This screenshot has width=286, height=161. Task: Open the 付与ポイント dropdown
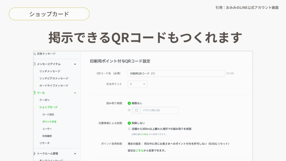coord(137,84)
